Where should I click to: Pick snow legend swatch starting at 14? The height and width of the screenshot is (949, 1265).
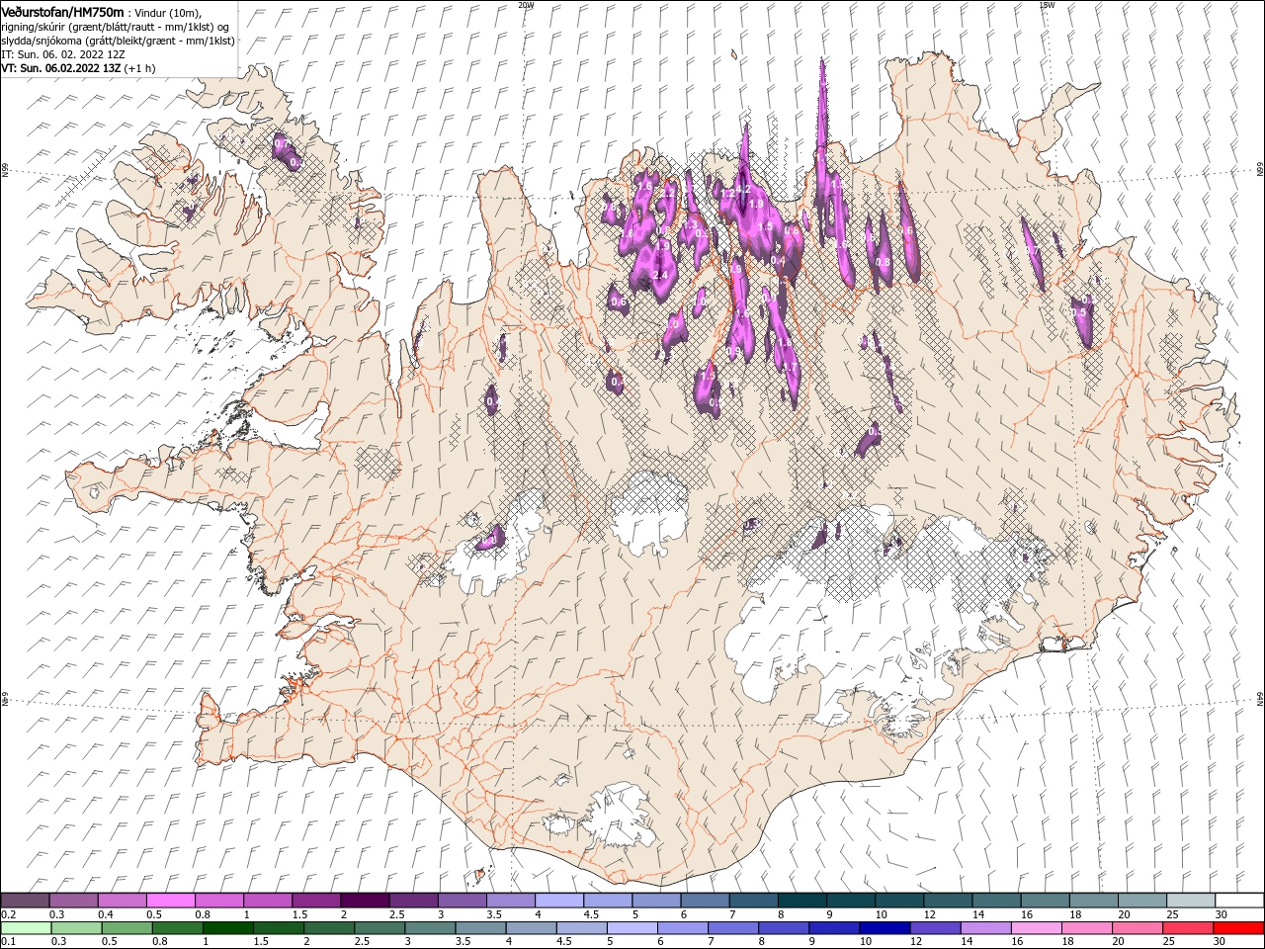tap(995, 901)
